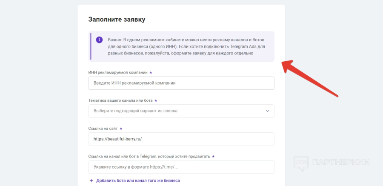
Task: Click the Заполните заявку heading
Action: [117, 19]
